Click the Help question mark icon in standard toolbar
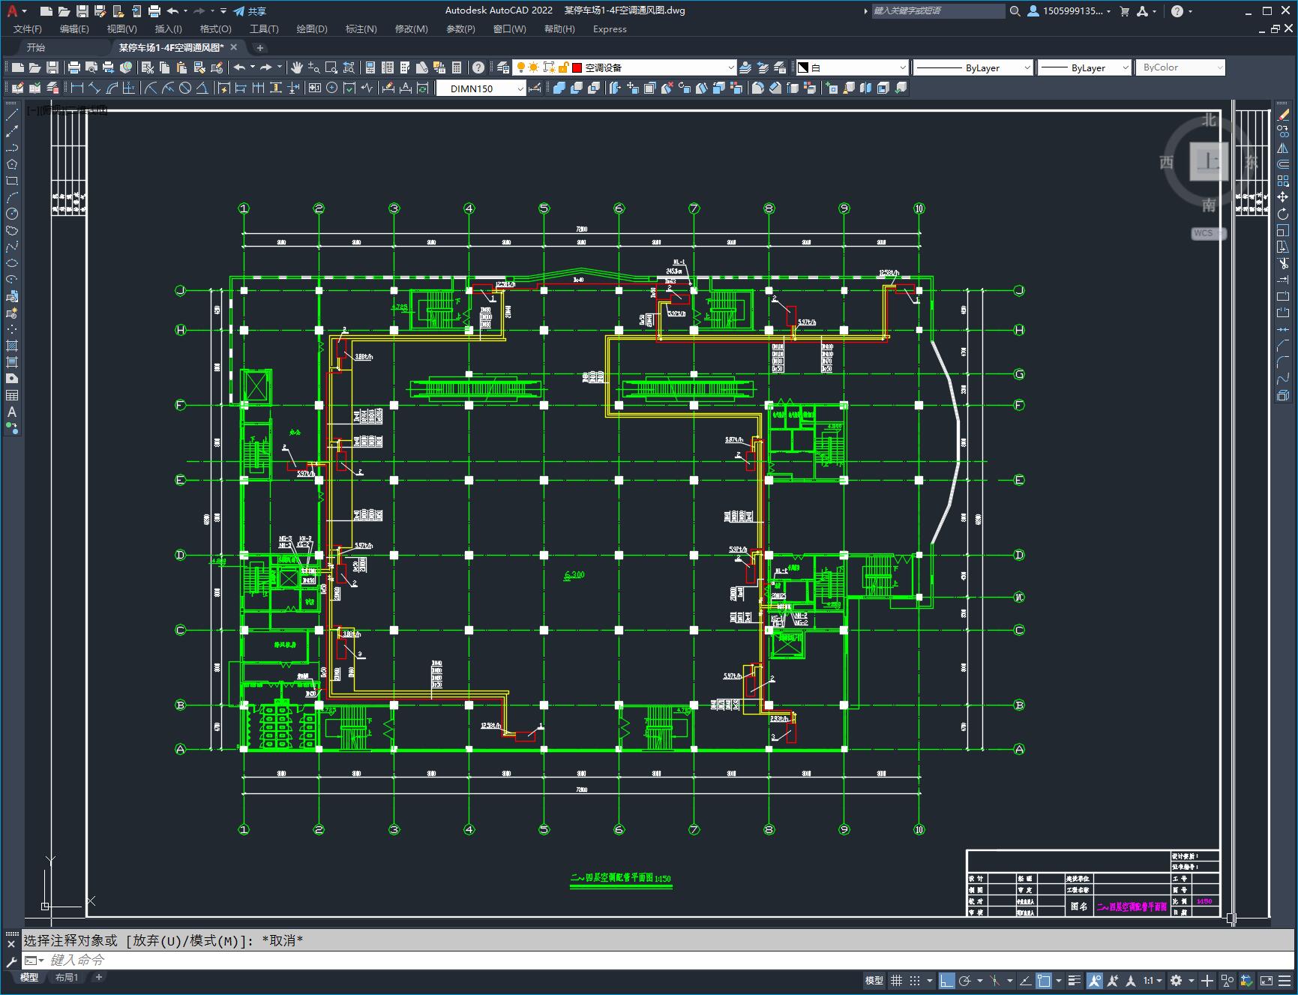The width and height of the screenshot is (1298, 995). [478, 67]
